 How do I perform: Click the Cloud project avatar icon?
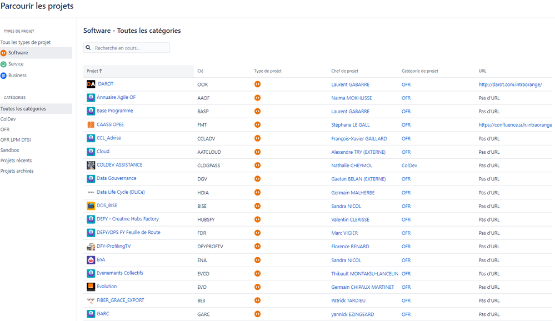coord(91,152)
